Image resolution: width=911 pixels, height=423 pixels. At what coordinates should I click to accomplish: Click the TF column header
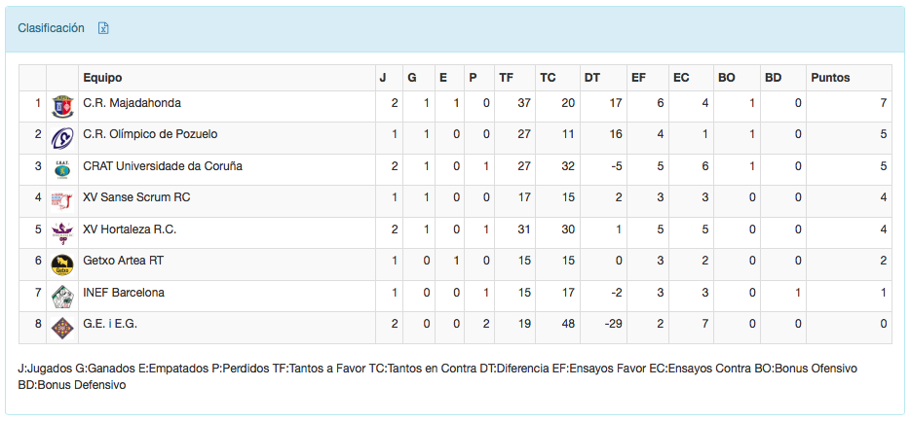point(506,78)
